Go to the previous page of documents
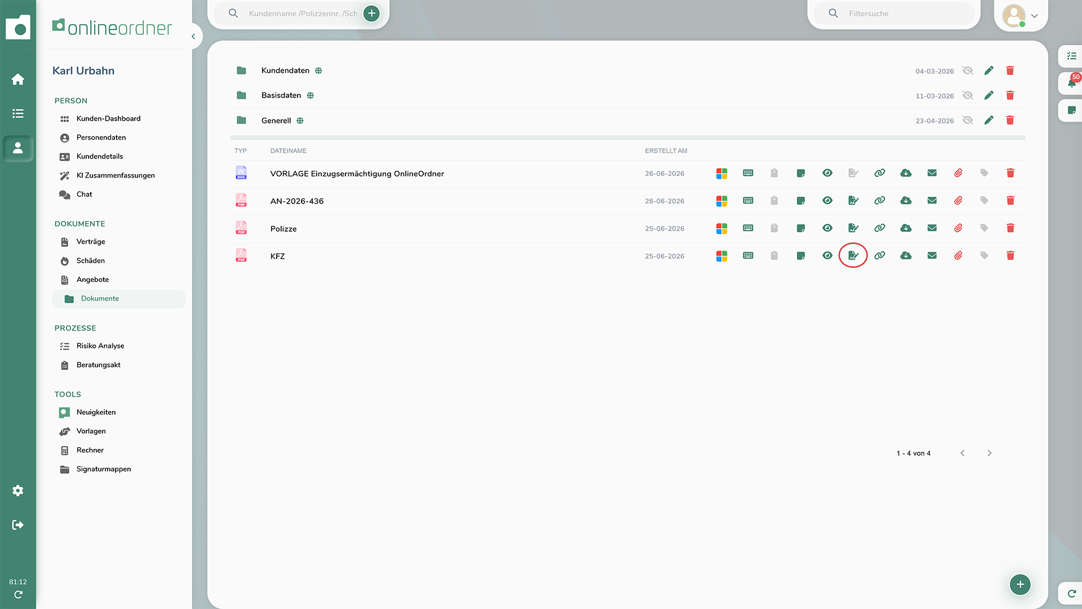This screenshot has width=1082, height=609. pyautogui.click(x=963, y=453)
